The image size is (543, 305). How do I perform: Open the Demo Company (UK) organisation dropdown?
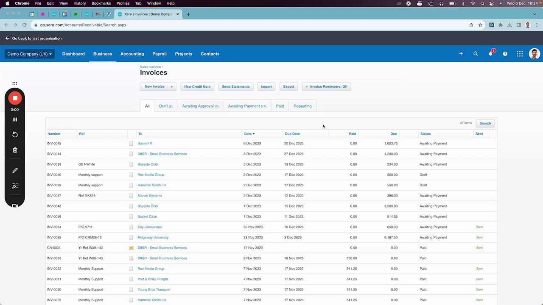[x=30, y=54]
